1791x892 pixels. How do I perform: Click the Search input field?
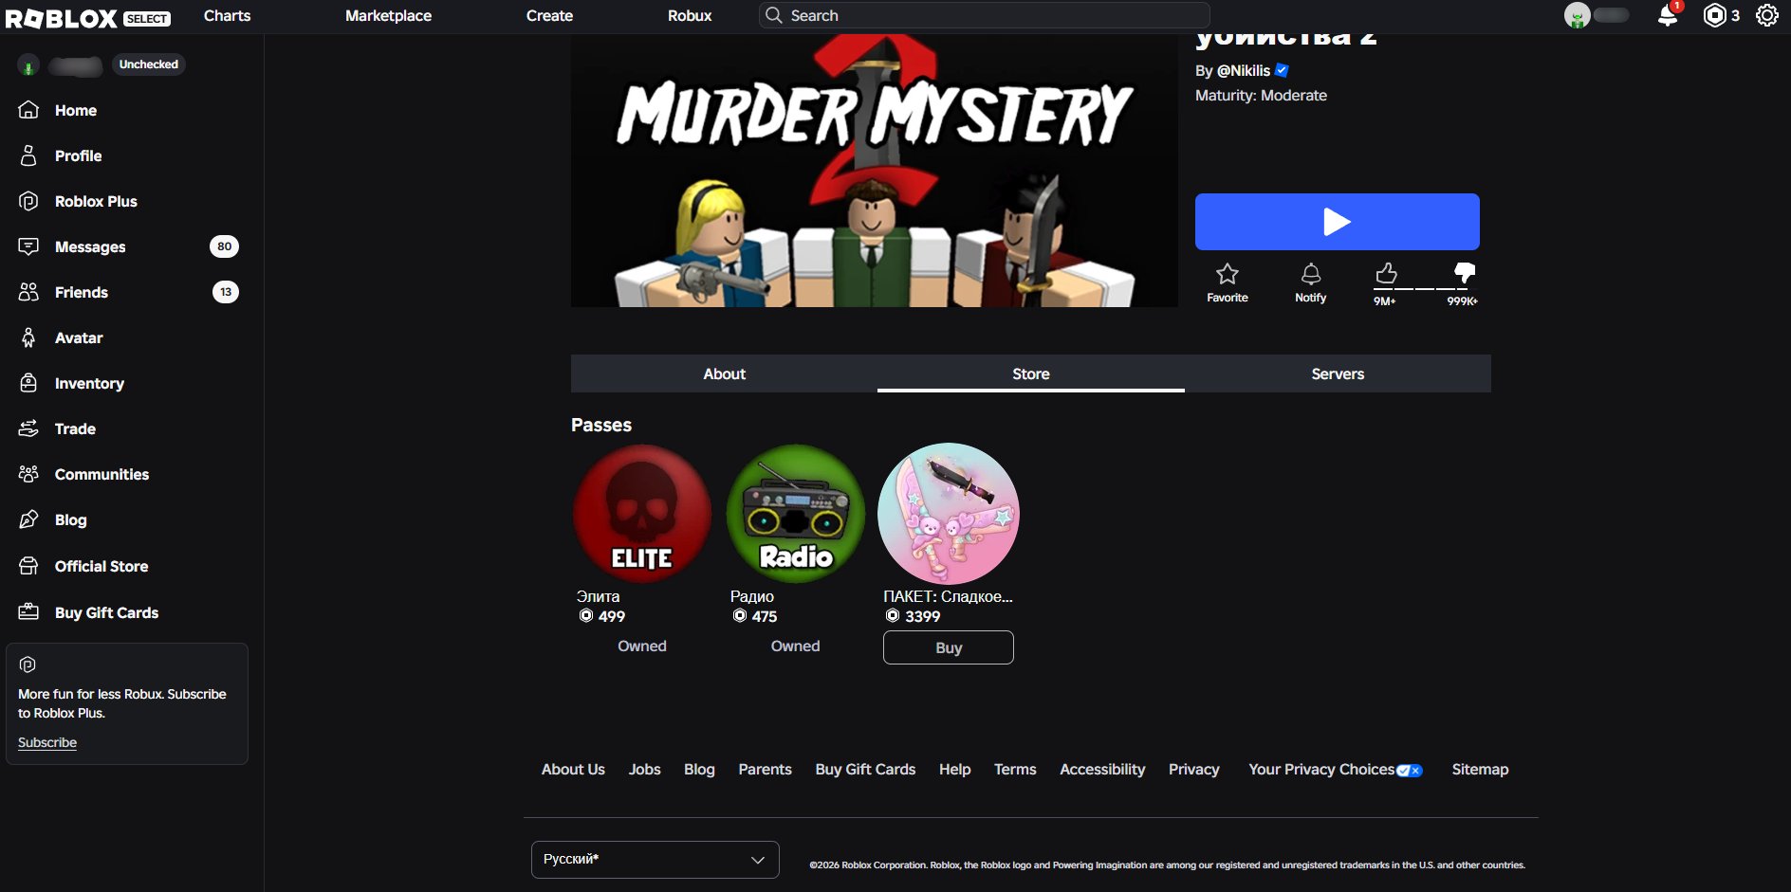point(984,15)
